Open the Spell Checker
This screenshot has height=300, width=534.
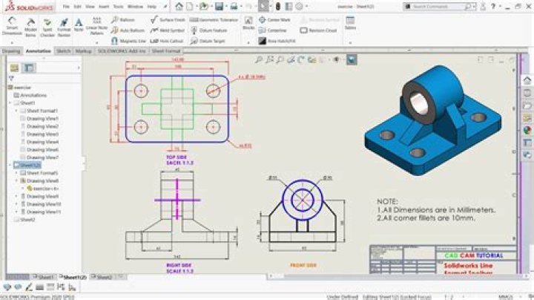47,27
